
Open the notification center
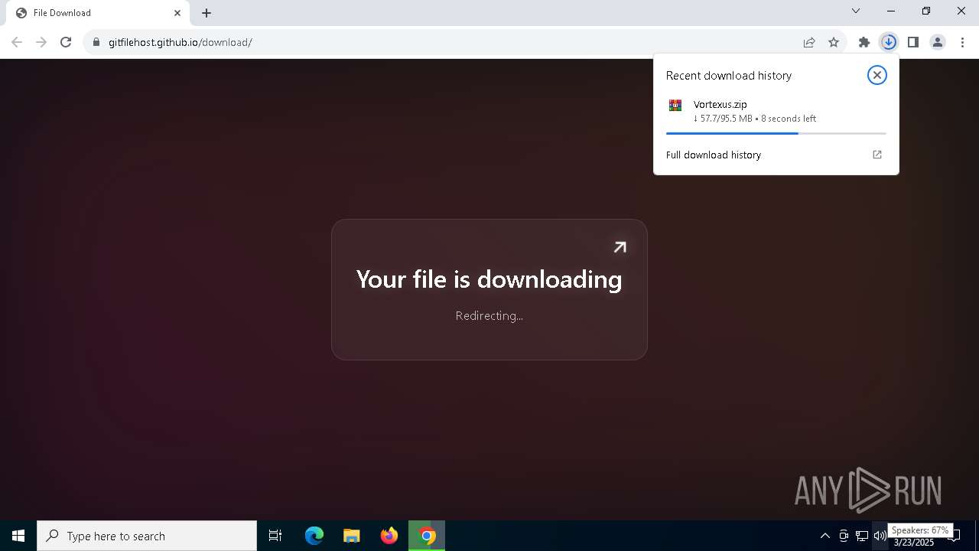click(x=955, y=536)
